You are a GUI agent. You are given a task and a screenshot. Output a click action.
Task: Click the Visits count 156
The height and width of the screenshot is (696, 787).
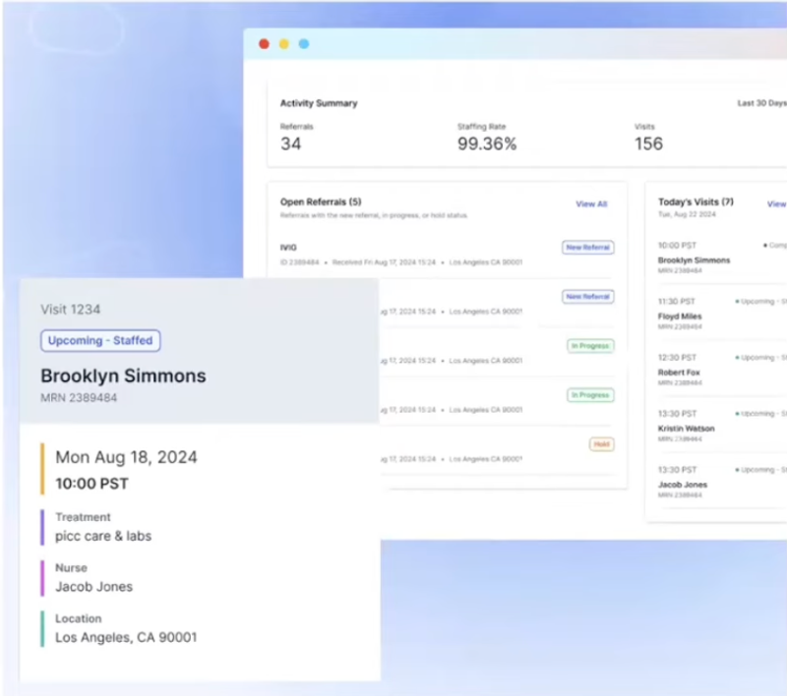click(648, 144)
